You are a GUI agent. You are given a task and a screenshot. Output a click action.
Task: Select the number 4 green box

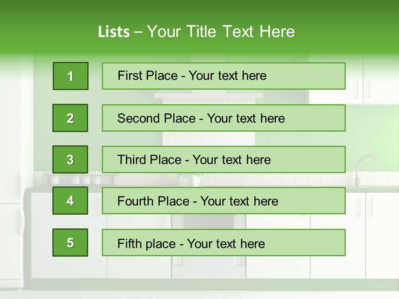70,201
